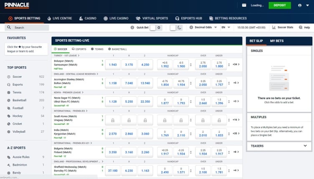Switch to the My Bets tab
Viewport: 314px width, 179px height.
click(x=277, y=41)
